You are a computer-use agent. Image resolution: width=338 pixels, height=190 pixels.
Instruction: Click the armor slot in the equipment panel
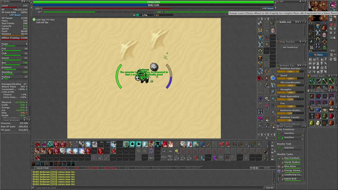click(x=318, y=32)
